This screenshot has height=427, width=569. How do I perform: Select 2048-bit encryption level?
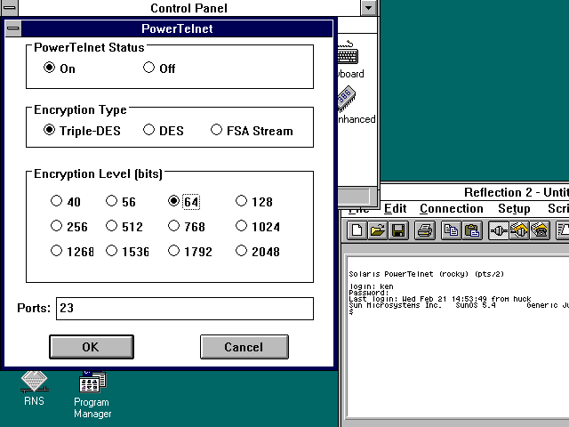coord(258,251)
